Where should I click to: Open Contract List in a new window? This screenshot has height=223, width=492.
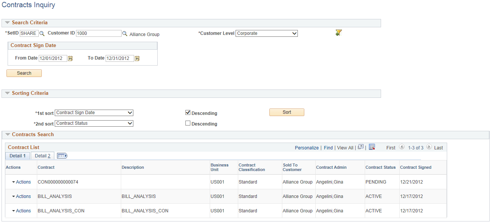click(360, 148)
